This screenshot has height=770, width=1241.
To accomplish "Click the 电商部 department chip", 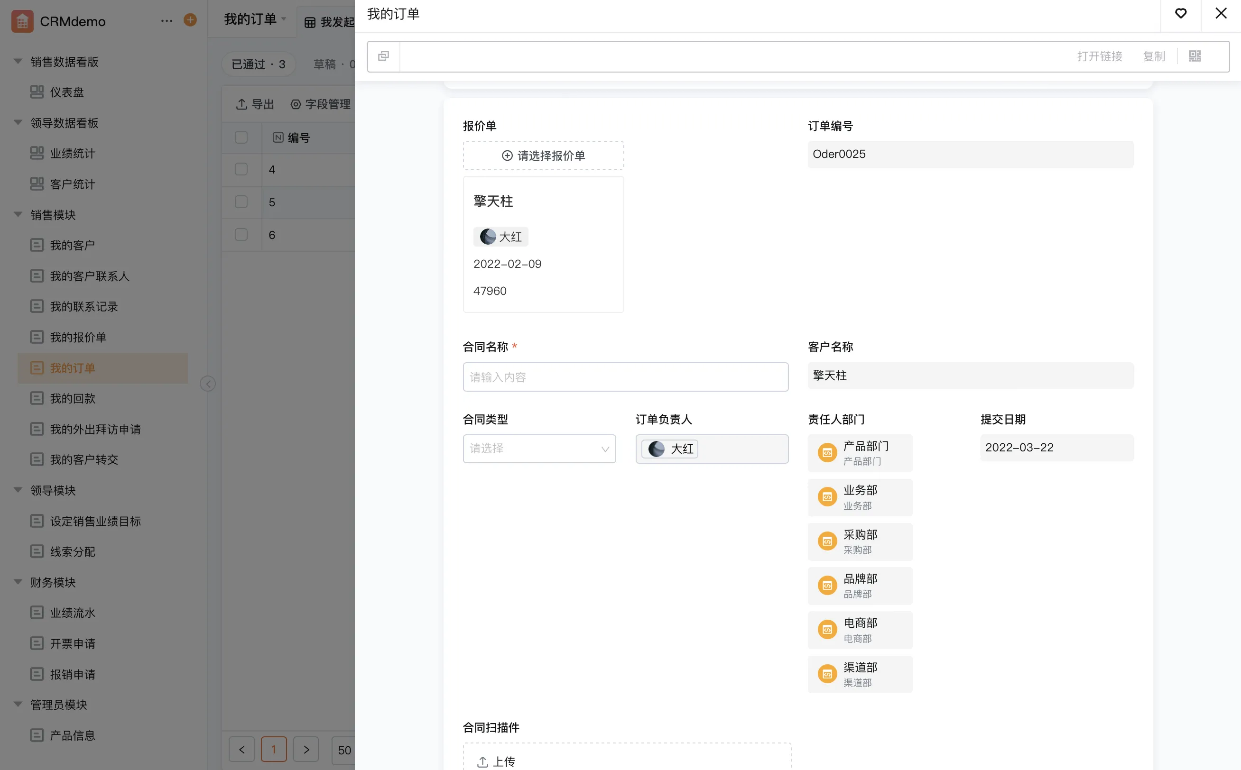I will 860,630.
